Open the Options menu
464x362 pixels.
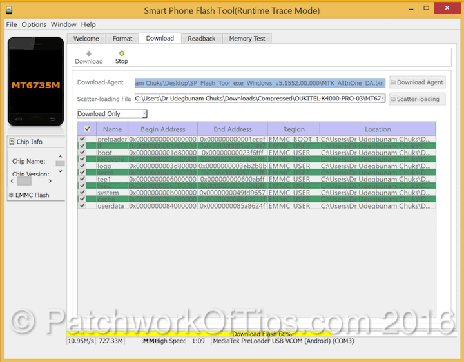[34, 24]
